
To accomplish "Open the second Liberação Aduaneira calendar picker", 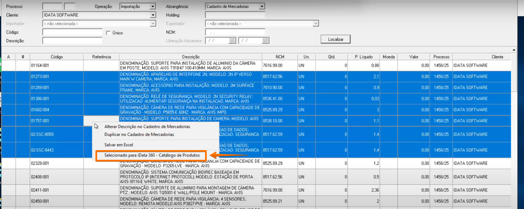I will (x=265, y=41).
